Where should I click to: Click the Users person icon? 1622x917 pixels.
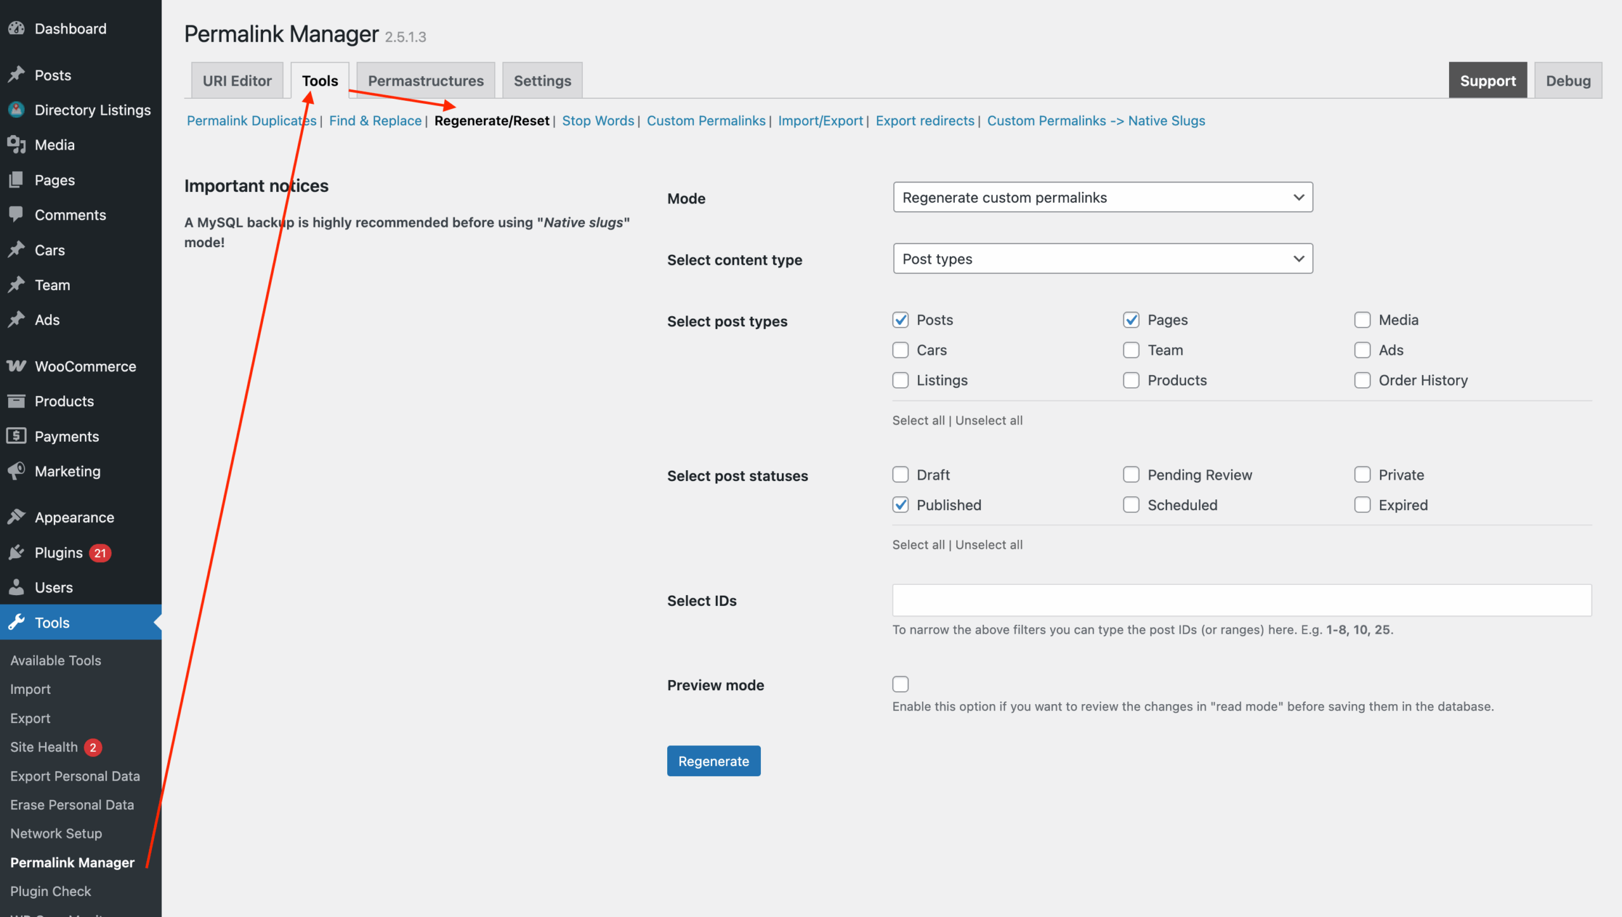click(16, 587)
